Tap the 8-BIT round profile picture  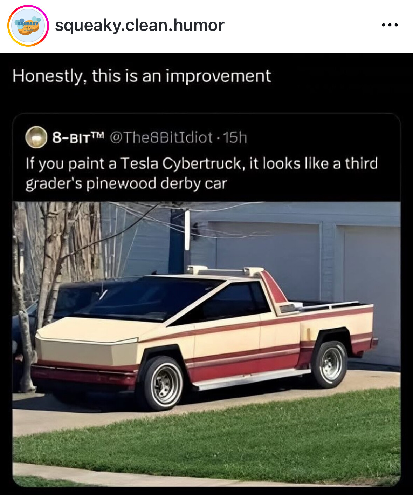click(x=36, y=137)
